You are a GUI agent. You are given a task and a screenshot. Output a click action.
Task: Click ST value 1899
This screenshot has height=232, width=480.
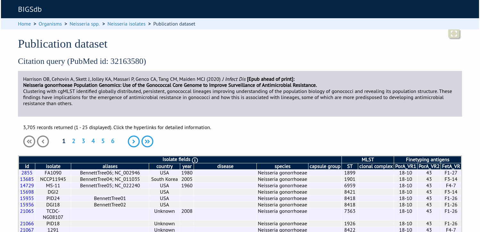pyautogui.click(x=350, y=173)
